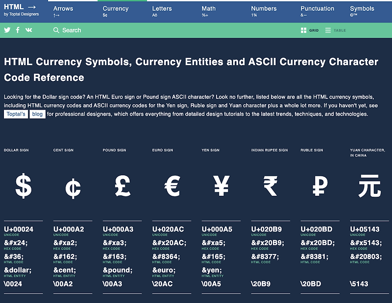Open the Toptal Designers link
This screenshot has width=392, height=303.
tap(21, 14)
